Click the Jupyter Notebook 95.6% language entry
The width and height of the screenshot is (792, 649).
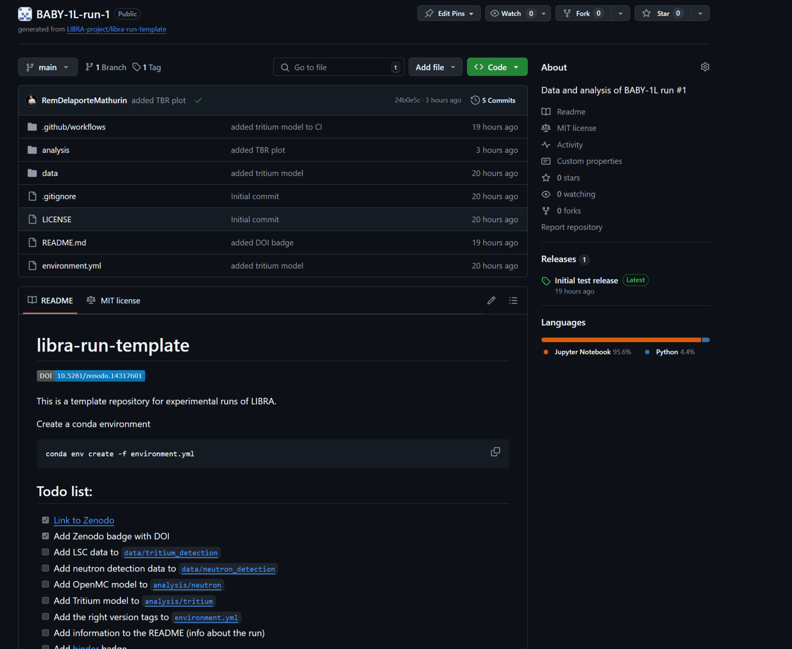pyautogui.click(x=587, y=352)
